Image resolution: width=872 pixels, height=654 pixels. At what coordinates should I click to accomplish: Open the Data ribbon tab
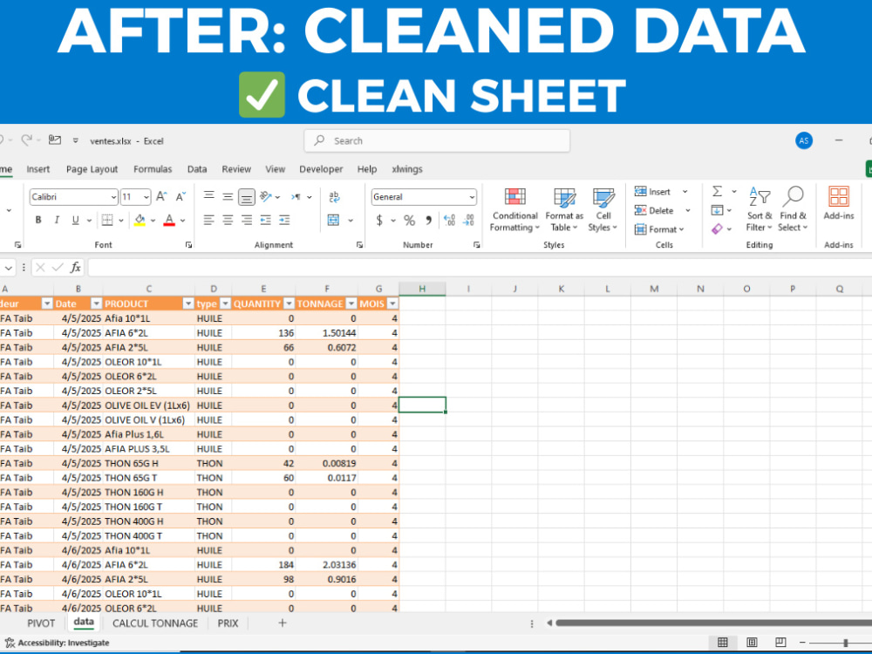point(197,169)
